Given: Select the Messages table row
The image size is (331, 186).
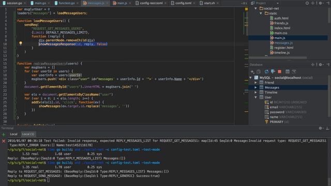Looking at the screenshot, I should coord(288,87).
